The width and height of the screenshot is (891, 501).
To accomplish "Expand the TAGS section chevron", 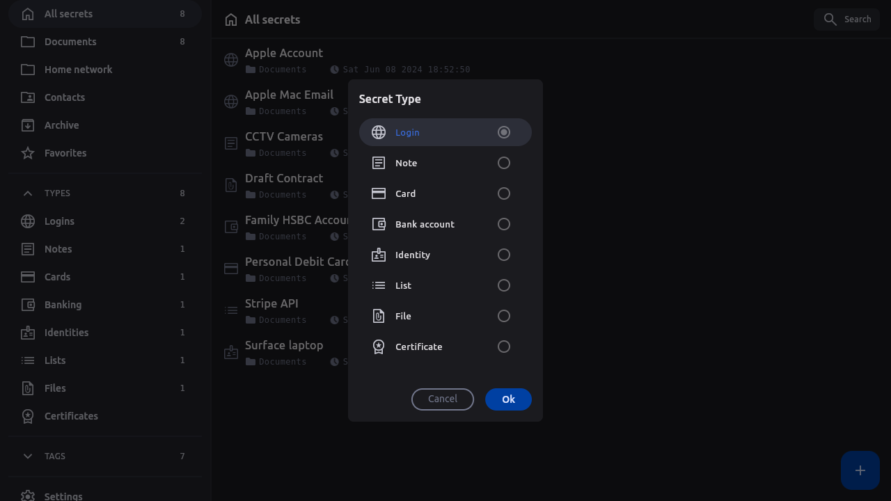I will (28, 456).
